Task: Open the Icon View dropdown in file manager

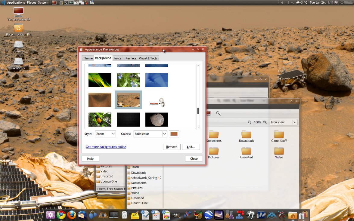Action: point(284,122)
